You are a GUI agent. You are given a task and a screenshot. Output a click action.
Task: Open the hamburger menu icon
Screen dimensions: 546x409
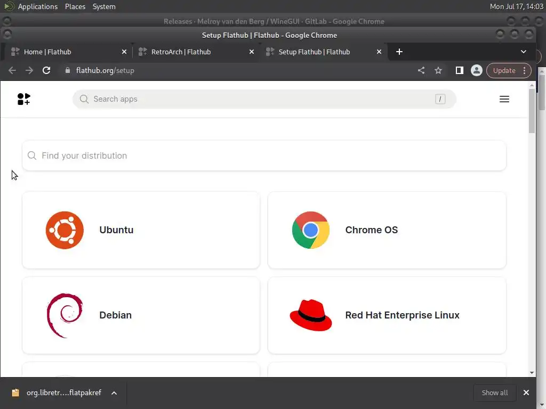pyautogui.click(x=504, y=99)
